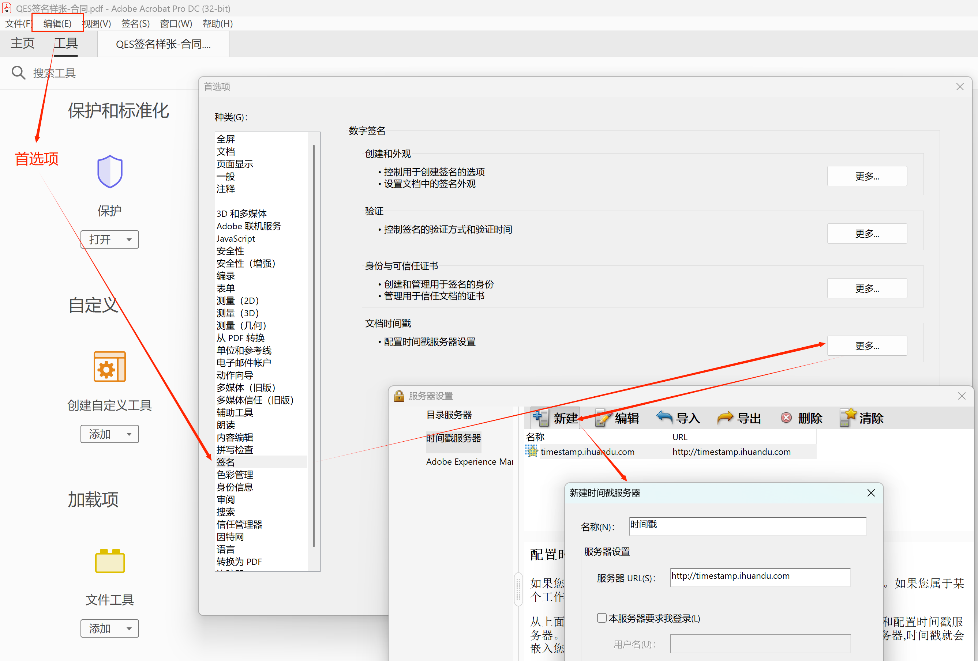Open the 签名(S) menu
Screen dimensions: 978x661
[x=135, y=23]
